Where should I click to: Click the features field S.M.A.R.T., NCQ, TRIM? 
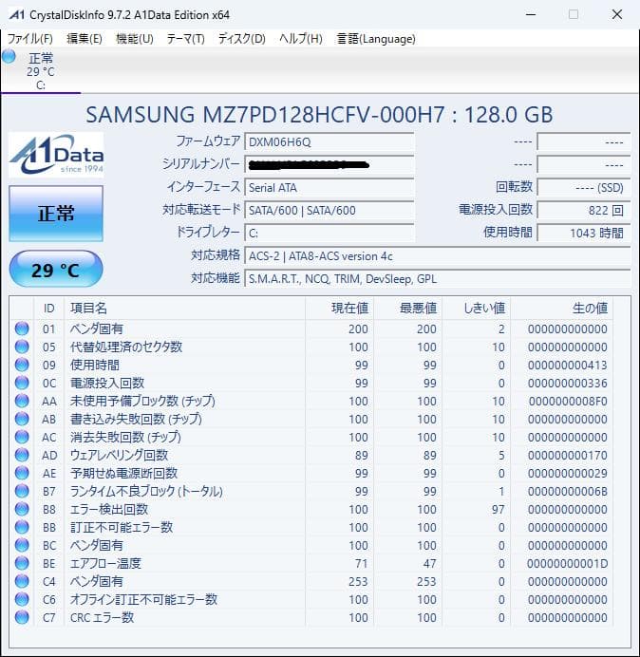pos(438,278)
